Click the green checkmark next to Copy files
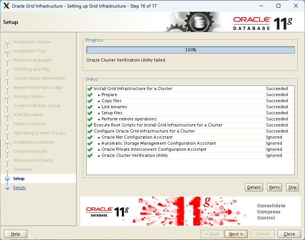 (x=90, y=101)
